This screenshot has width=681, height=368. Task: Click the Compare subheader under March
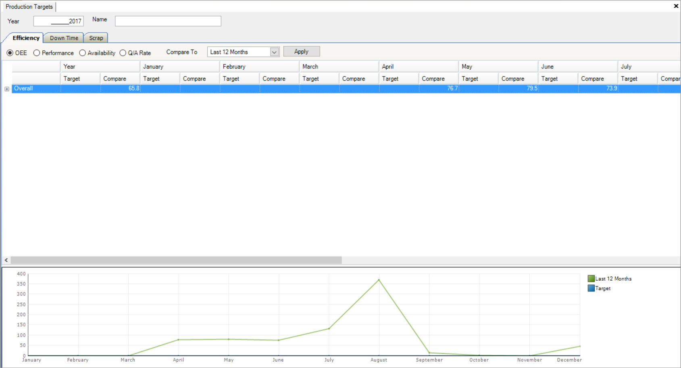pos(359,79)
